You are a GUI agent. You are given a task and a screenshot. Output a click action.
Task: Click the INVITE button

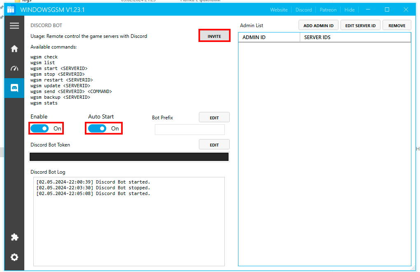pos(214,36)
